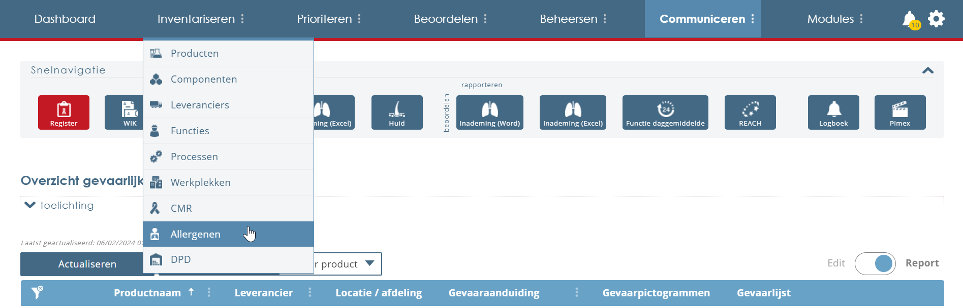Click the Huid assessment tile
Image resolution: width=963 pixels, height=308 pixels.
396,112
